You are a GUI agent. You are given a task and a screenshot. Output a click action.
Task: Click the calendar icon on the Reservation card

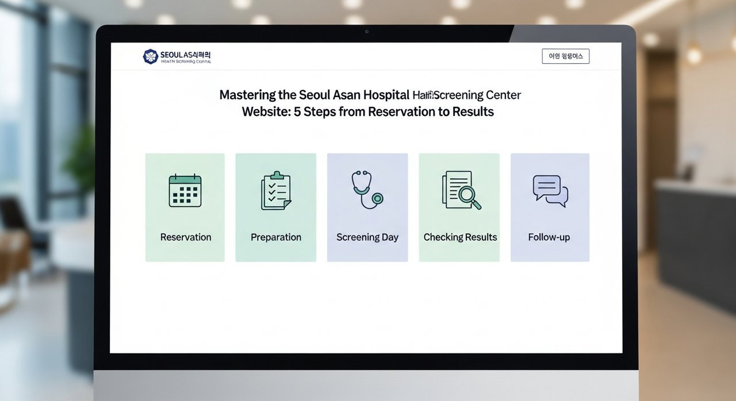[x=185, y=190]
